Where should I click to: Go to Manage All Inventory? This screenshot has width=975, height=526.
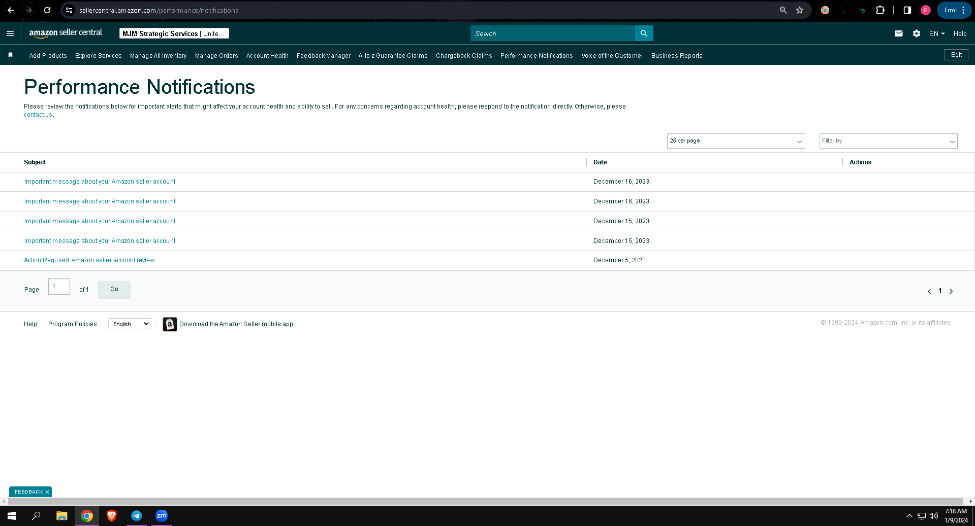pos(158,56)
